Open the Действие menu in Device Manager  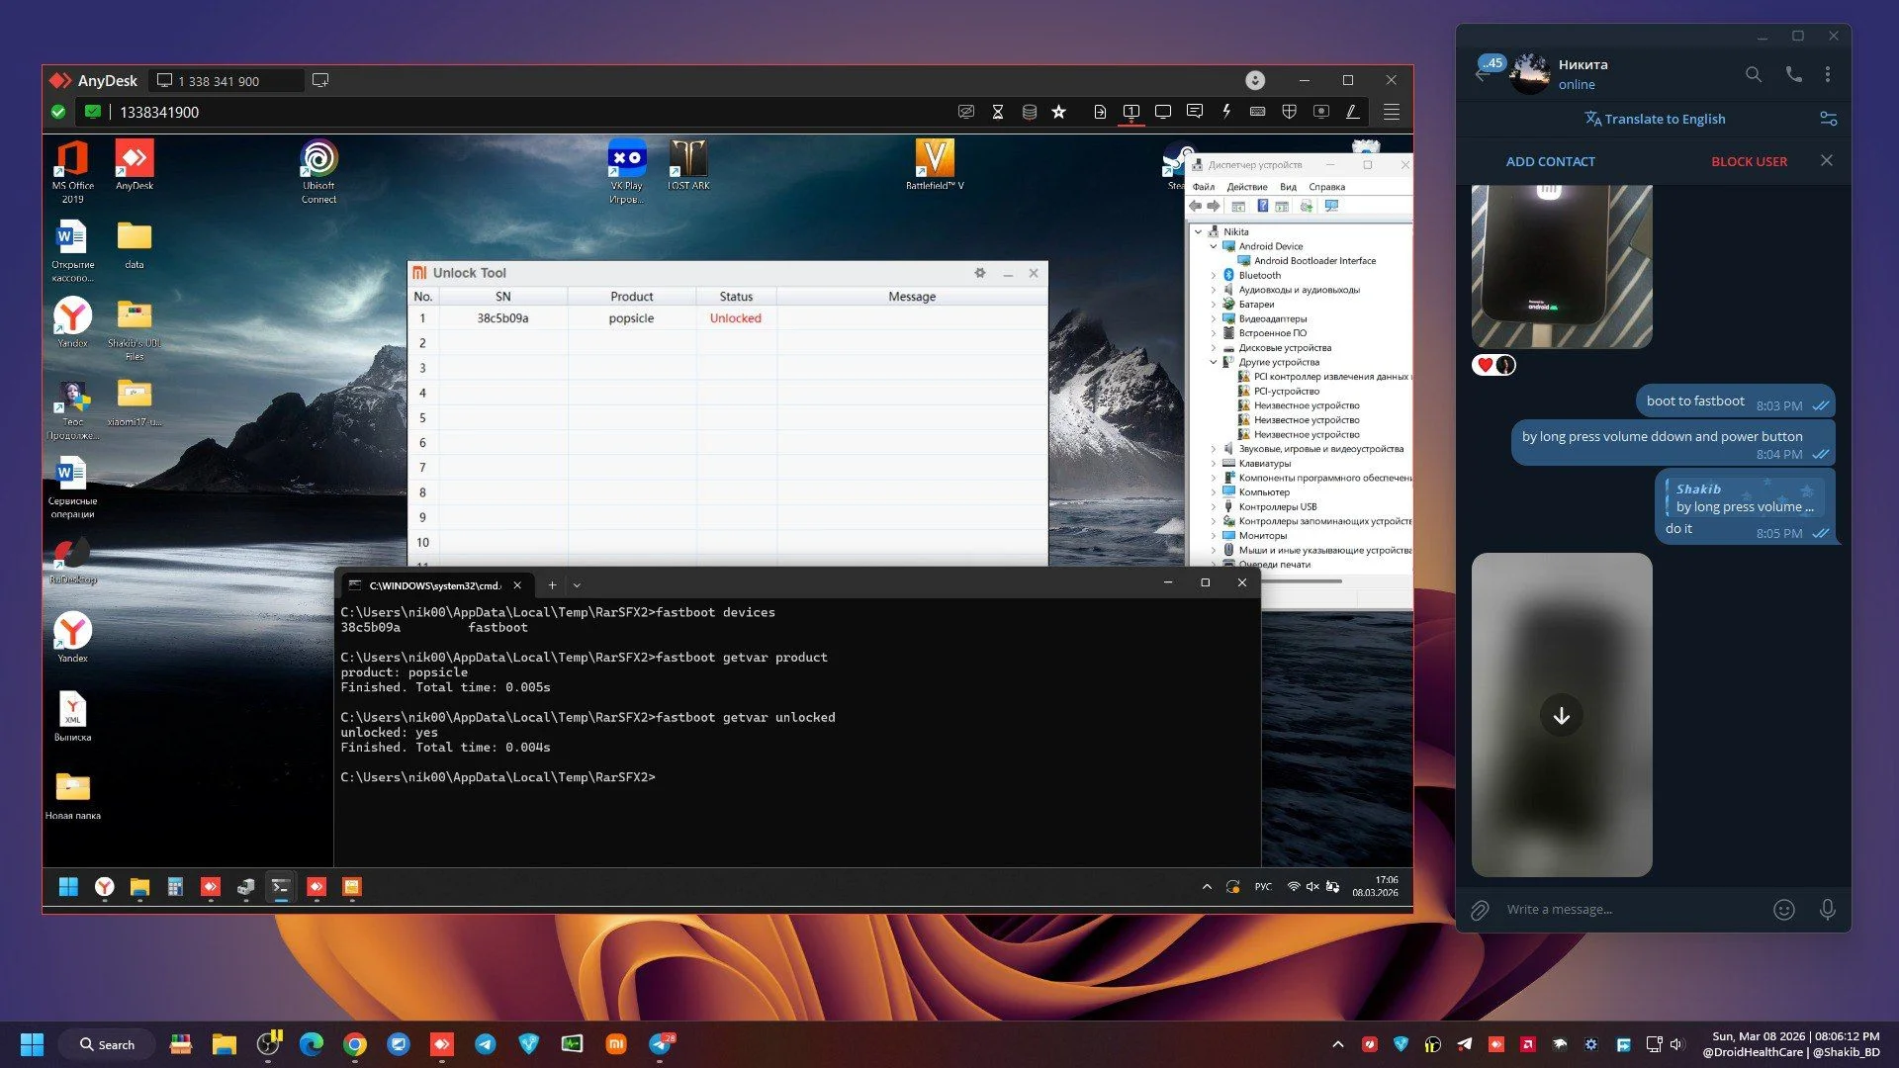coord(1247,187)
